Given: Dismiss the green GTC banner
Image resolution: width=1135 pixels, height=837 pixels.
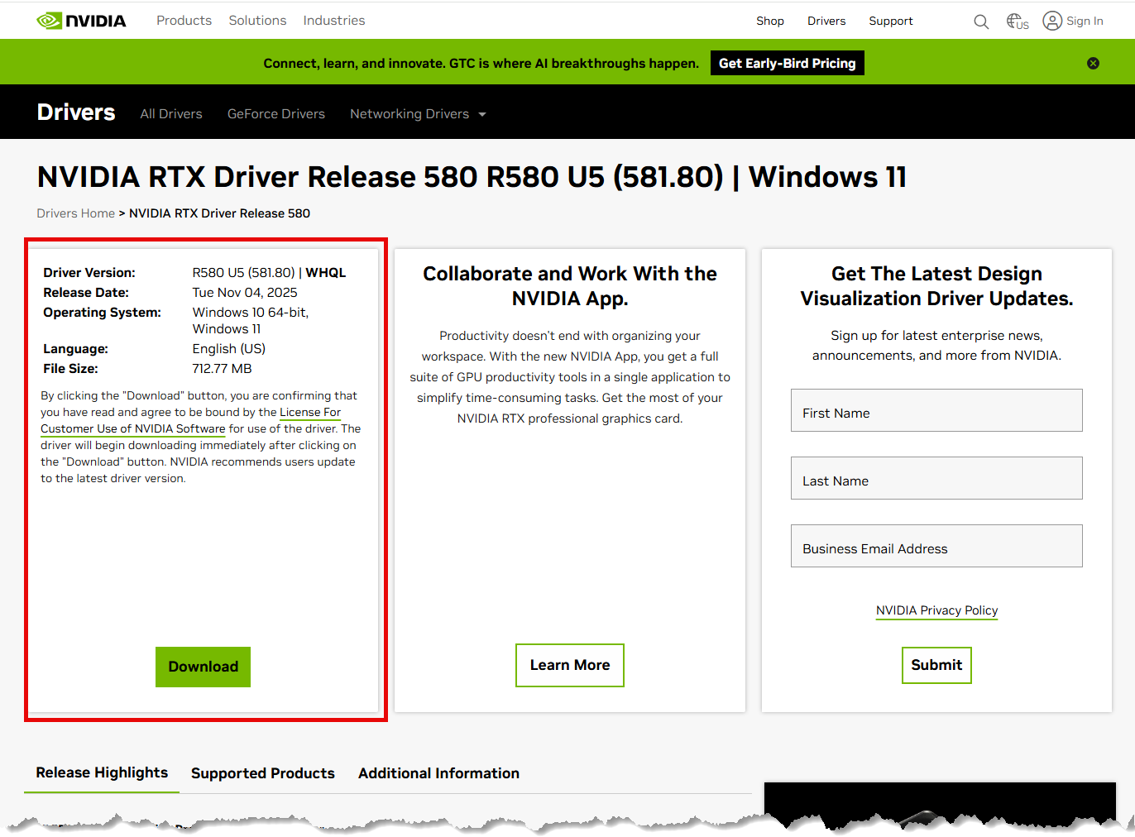Looking at the screenshot, I should coord(1093,64).
